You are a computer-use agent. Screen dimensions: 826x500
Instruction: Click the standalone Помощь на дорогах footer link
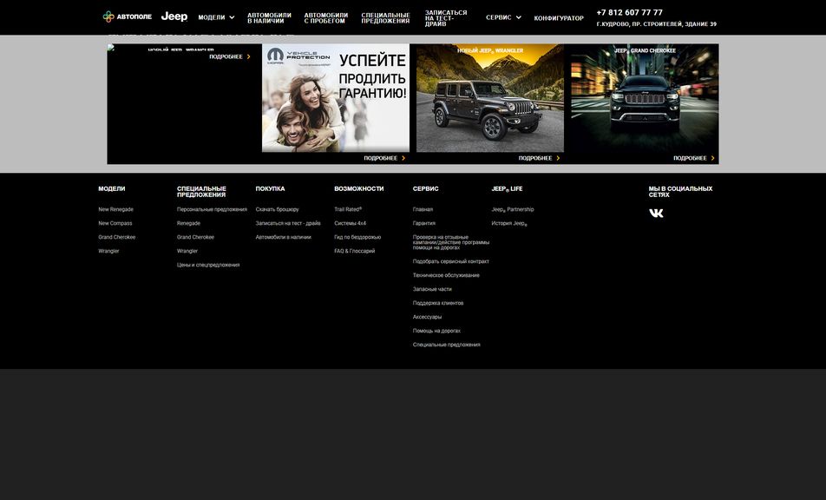pyautogui.click(x=436, y=331)
